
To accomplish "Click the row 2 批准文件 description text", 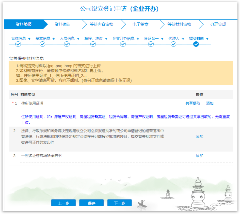I will click(93, 137).
